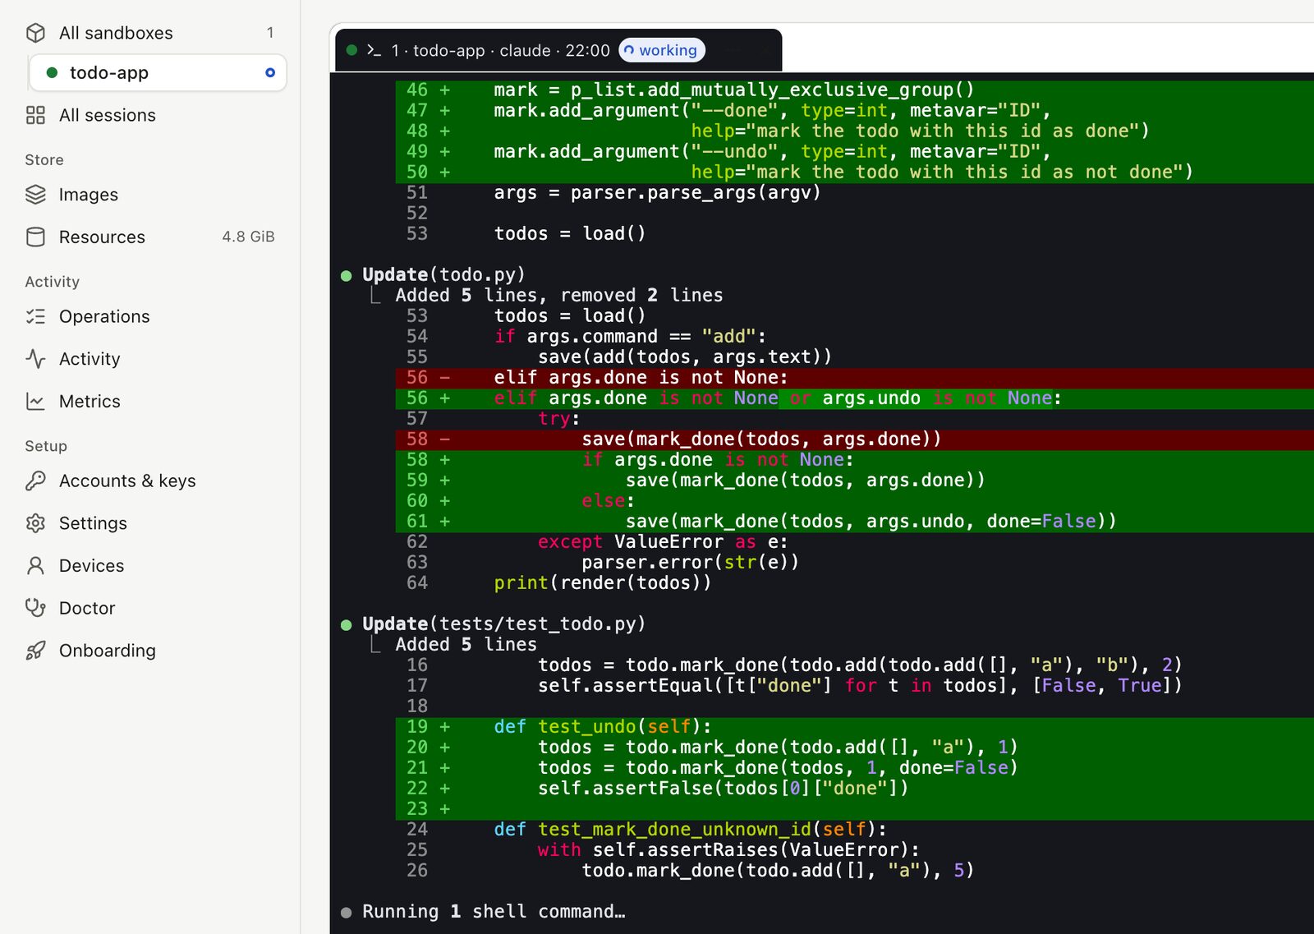Open the Metrics page
Screen dimensions: 1314x934
150,401
